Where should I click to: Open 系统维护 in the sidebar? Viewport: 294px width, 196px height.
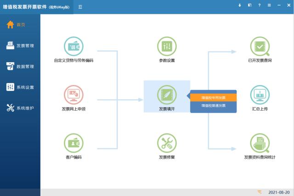(x=20, y=108)
